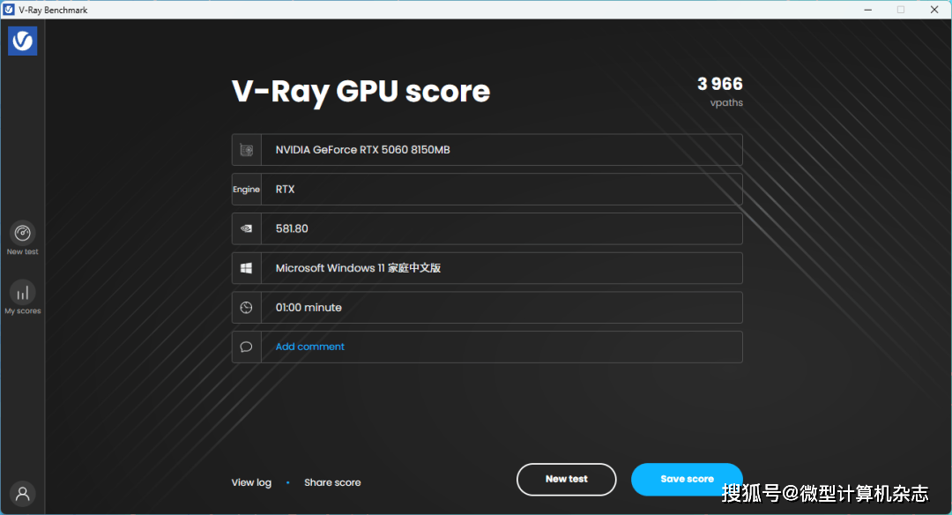Click the V-Ray Benchmark title bar app icon
Screen dimensions: 952x515
point(8,10)
